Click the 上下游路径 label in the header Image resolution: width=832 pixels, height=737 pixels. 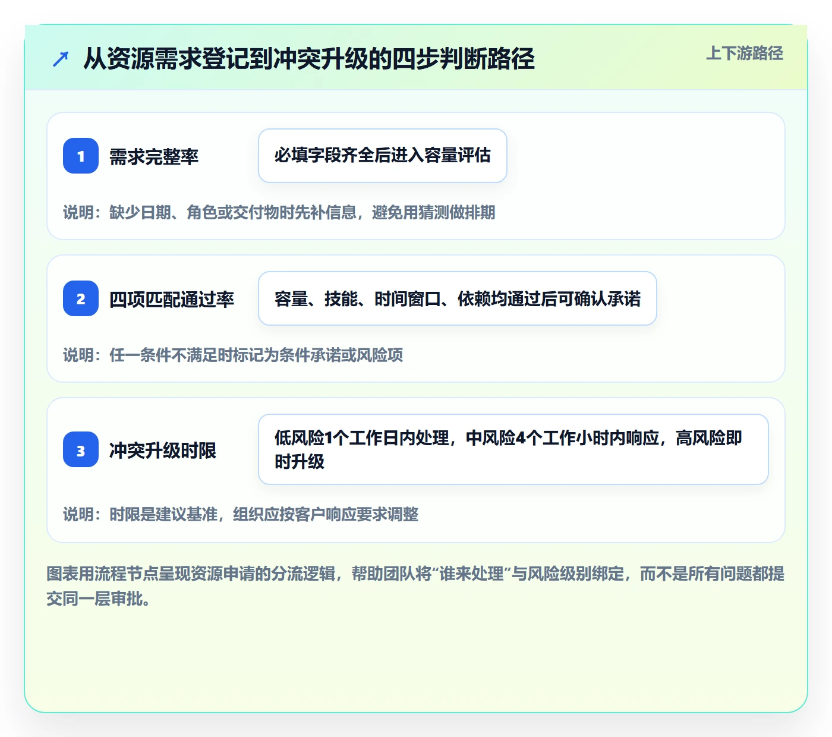point(745,53)
